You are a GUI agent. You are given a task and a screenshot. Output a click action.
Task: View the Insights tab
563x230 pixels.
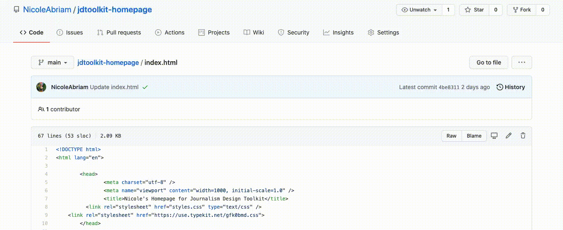tap(338, 32)
